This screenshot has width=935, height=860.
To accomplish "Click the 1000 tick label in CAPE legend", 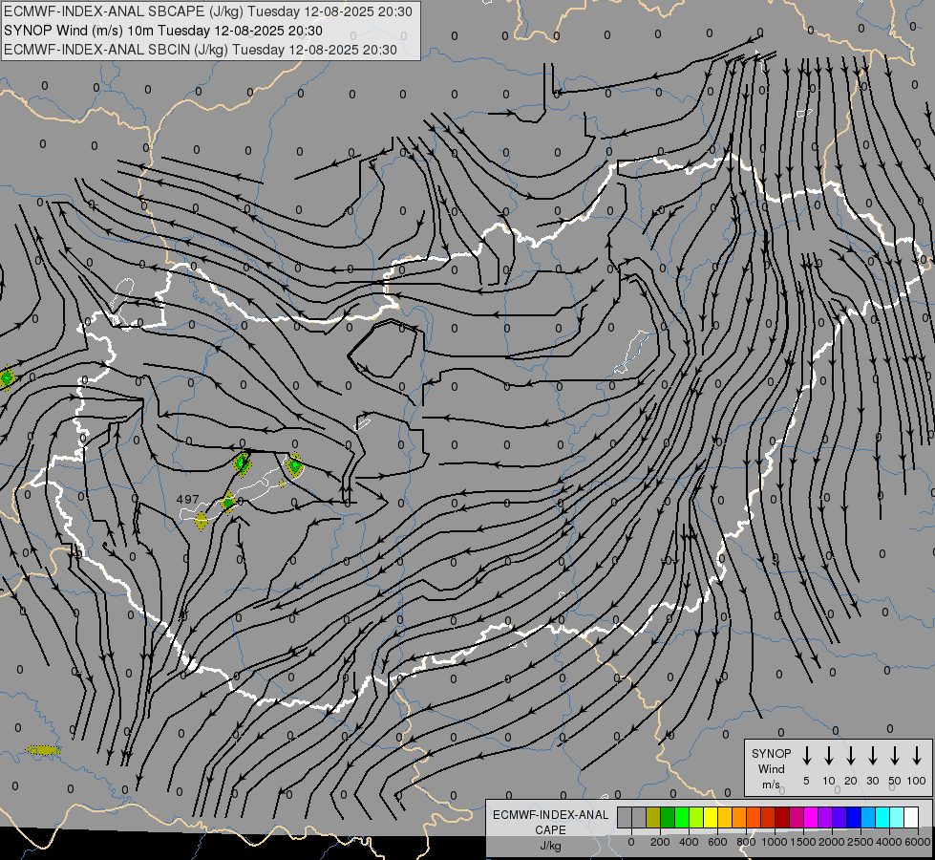I will 775,843.
